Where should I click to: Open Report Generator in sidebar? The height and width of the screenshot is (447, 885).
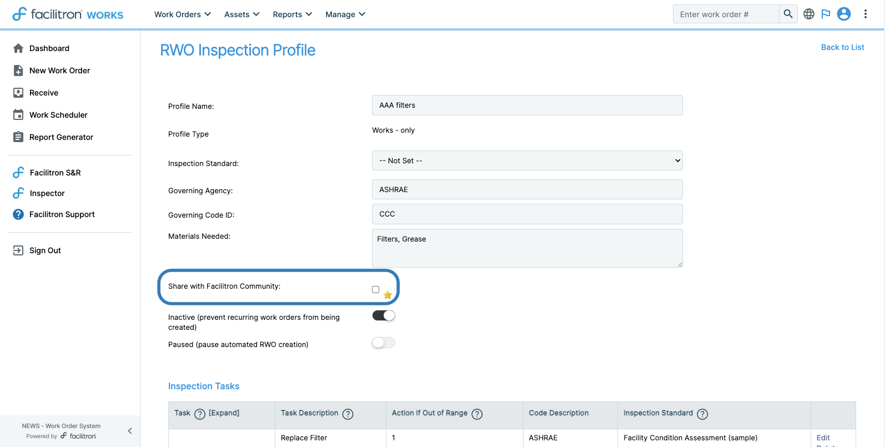[x=62, y=137]
